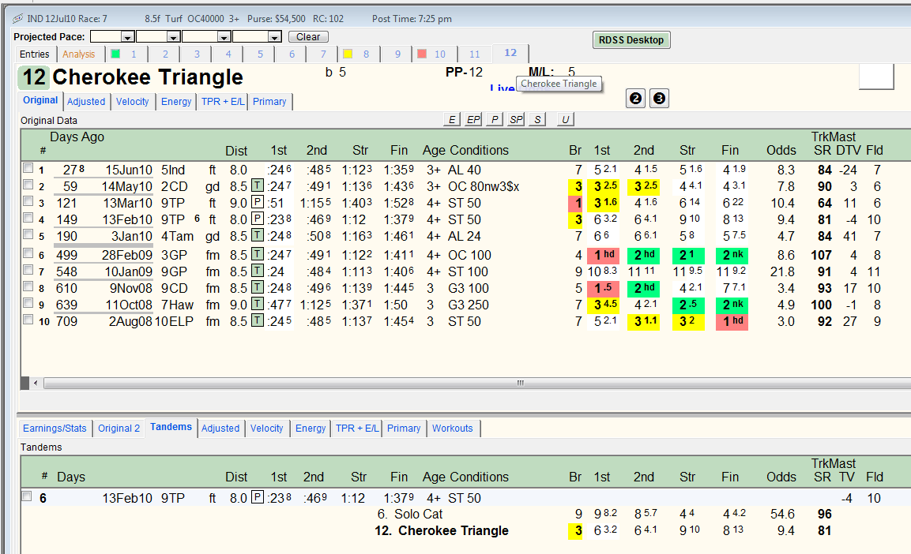
Task: Tick checkbox for line 2 14May10
Action: coord(28,185)
